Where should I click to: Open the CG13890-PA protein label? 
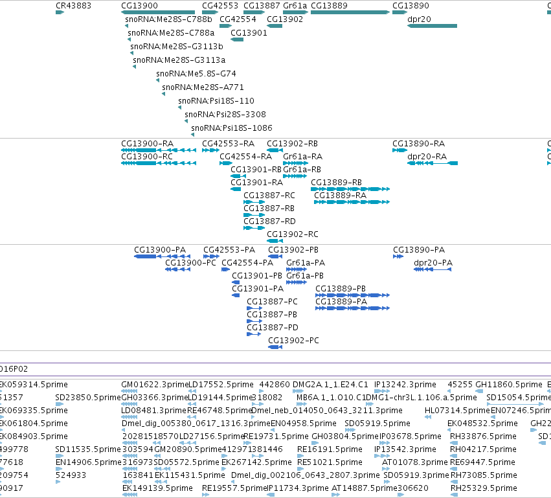(419, 250)
